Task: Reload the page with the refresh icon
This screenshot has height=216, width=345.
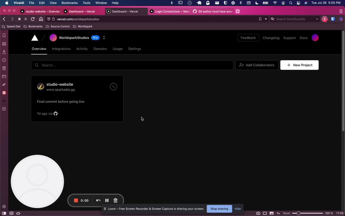Action: pyautogui.click(x=33, y=19)
